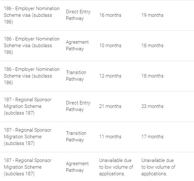This screenshot has height=181, width=194.
Task: Click 18 months in the 10 months row
Action: click(x=152, y=46)
